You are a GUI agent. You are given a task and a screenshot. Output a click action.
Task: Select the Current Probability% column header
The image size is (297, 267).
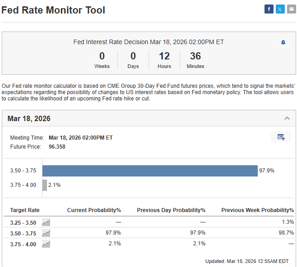coord(94,210)
